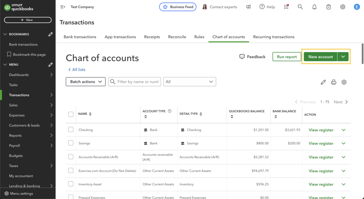
Task: Click the Run report button
Action: [287, 57]
